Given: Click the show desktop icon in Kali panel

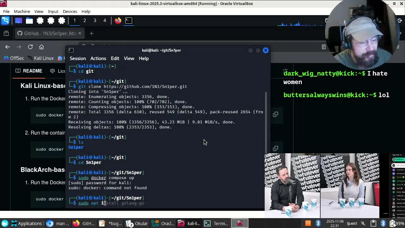Looking at the screenshot, I should [x=18, y=21].
